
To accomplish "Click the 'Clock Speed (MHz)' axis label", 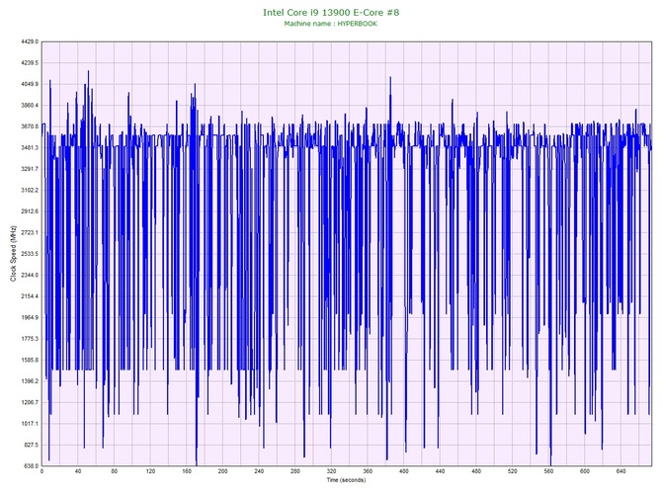I will (13, 253).
